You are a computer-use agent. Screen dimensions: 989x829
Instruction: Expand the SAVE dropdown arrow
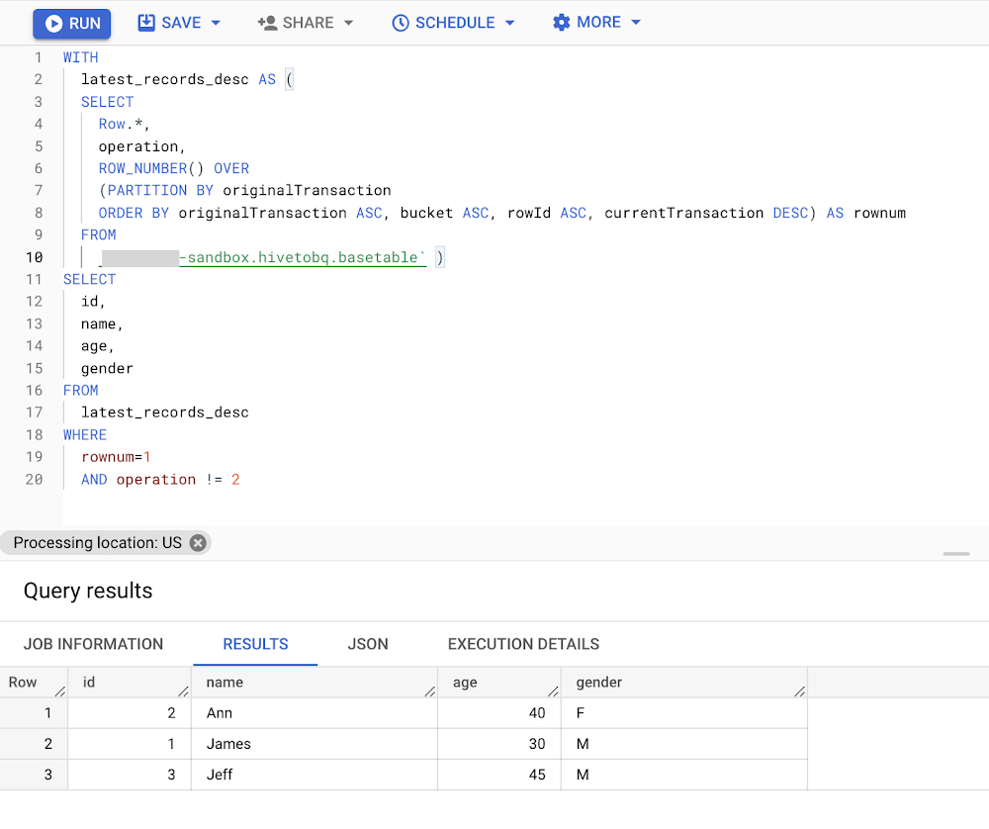[216, 23]
